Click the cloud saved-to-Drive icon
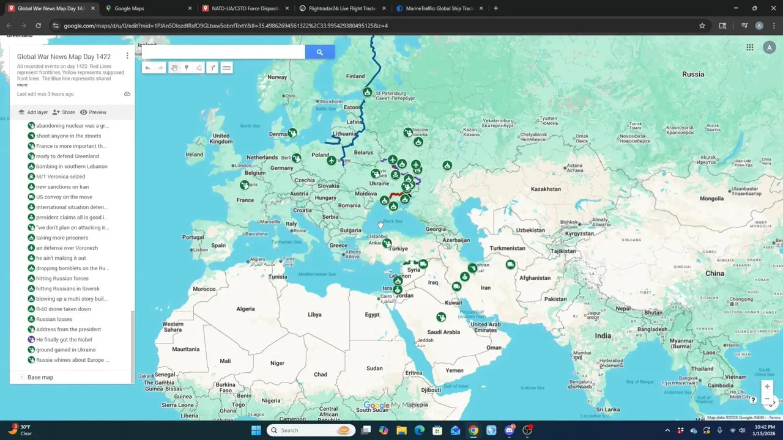The width and height of the screenshot is (783, 440). [127, 94]
